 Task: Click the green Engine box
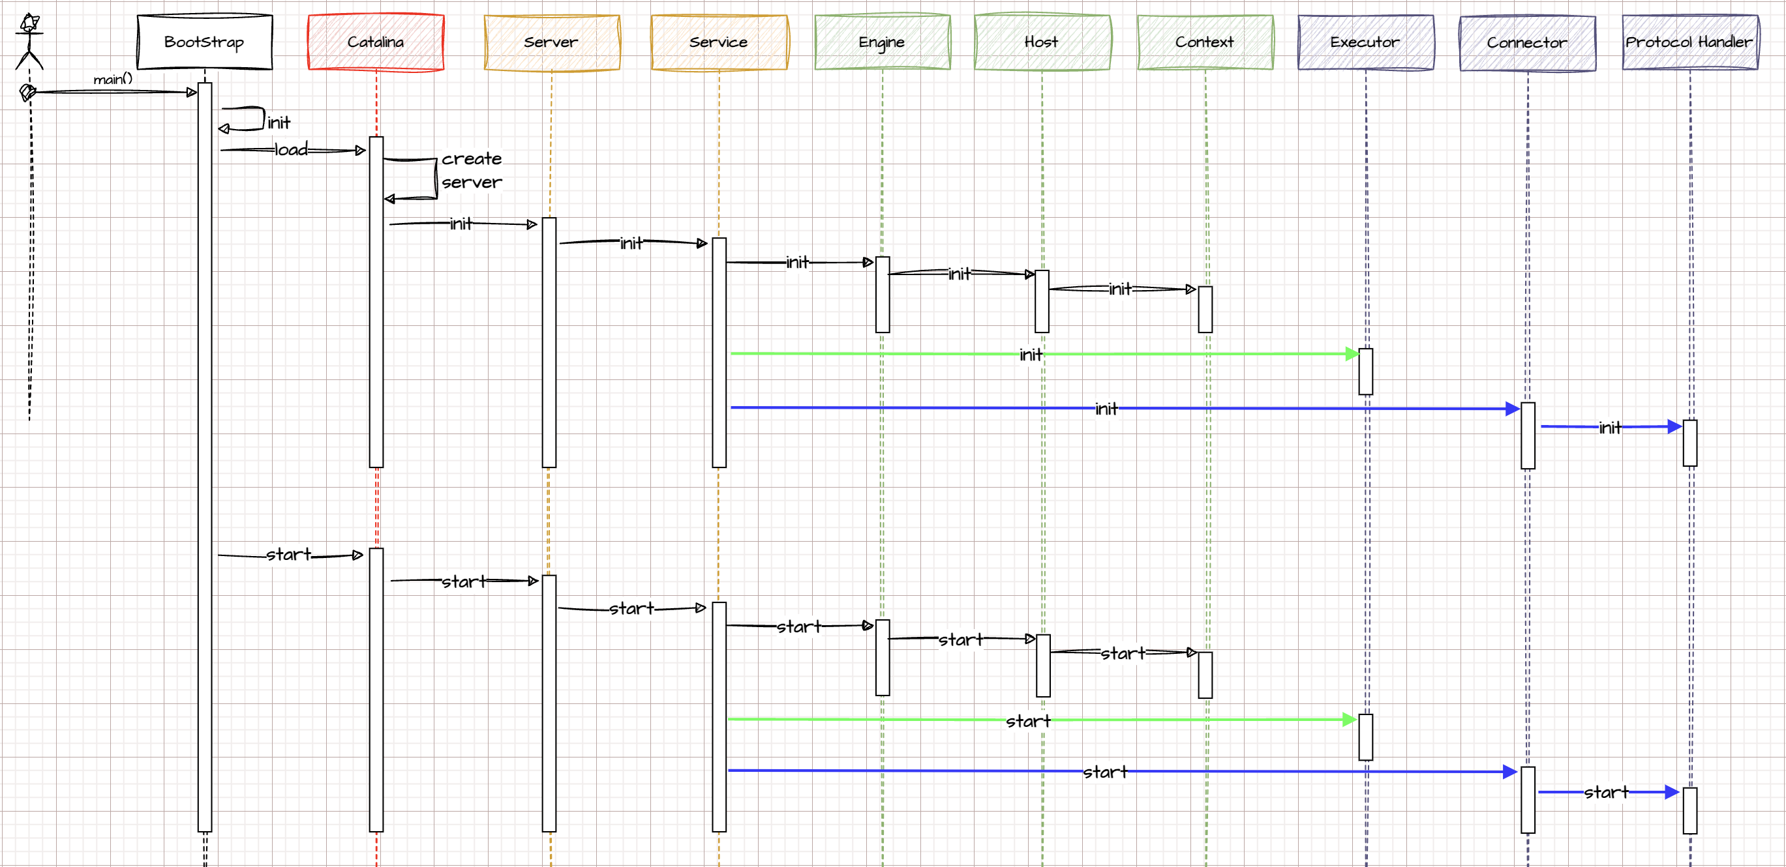point(882,42)
